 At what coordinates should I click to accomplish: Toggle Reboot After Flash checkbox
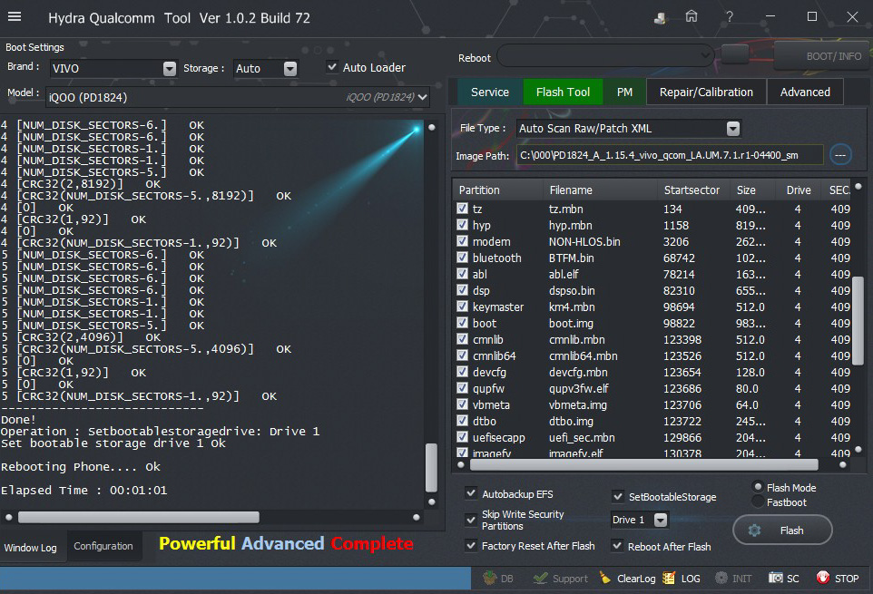(x=617, y=546)
